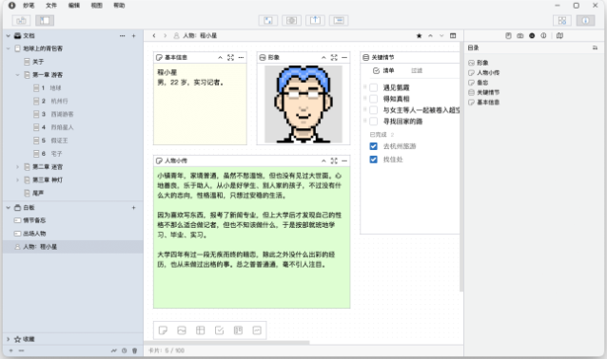This screenshot has height=359, width=607.
Task: Expand the 收藏 section
Action: [x=9, y=339]
